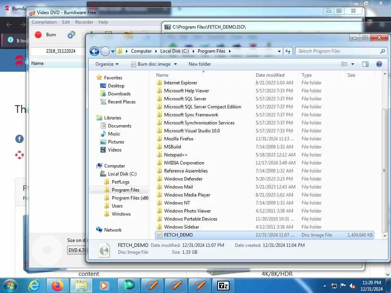Select the Internet Explorer folder icon
Image resolution: width=391 pixels, height=293 pixels.
tap(159, 83)
